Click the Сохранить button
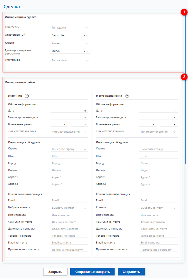Image resolution: width=188 pixels, height=278 pixels. pyautogui.click(x=131, y=272)
